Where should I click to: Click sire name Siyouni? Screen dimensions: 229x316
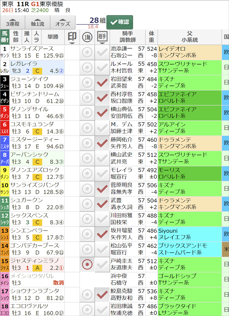point(168,231)
